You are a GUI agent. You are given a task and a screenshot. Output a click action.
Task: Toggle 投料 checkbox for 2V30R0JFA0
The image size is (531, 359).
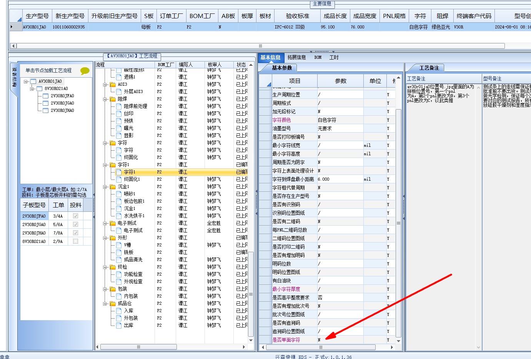[x=75, y=216]
